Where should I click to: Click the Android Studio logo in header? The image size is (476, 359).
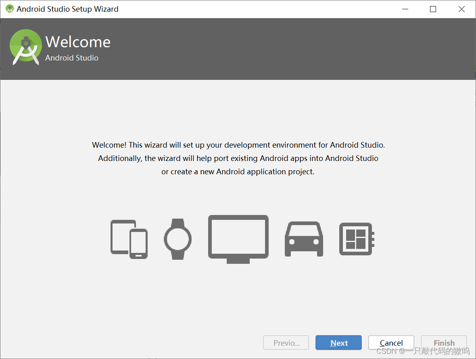pyautogui.click(x=26, y=47)
